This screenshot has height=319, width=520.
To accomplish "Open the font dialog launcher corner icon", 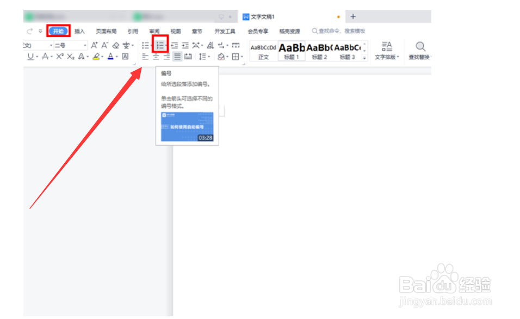I will coord(135,64).
